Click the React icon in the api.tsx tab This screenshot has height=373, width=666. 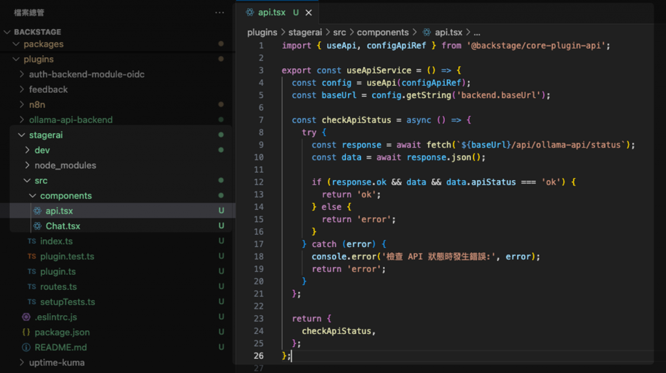[x=250, y=13]
